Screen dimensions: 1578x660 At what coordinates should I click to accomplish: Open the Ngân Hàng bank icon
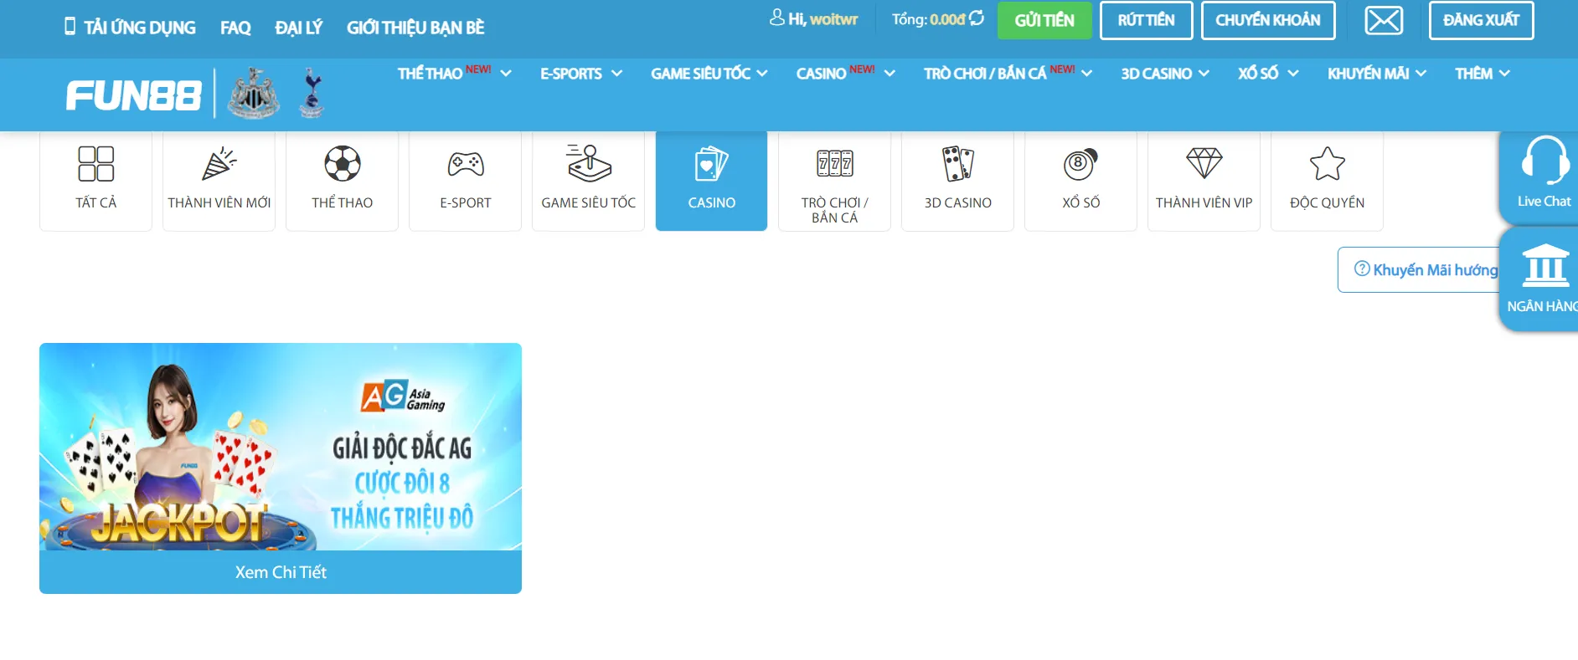click(1545, 266)
